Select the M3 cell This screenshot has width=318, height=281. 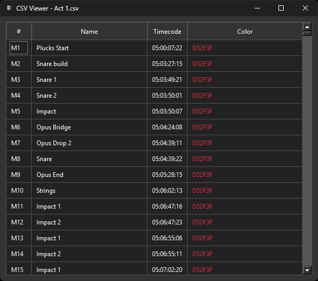(19, 79)
